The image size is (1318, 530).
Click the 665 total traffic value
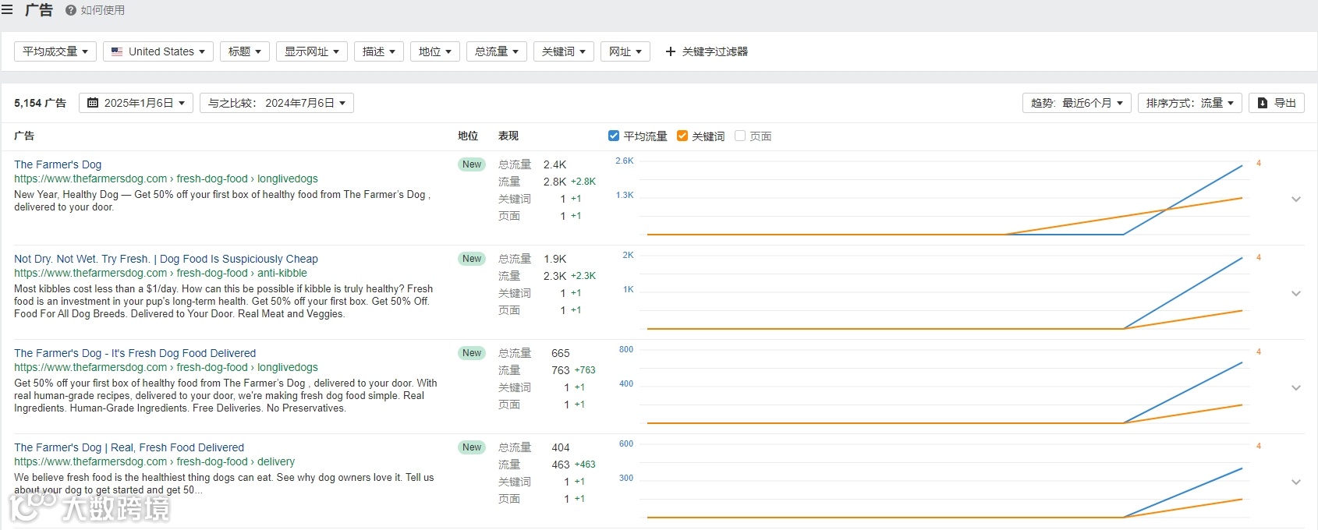561,353
